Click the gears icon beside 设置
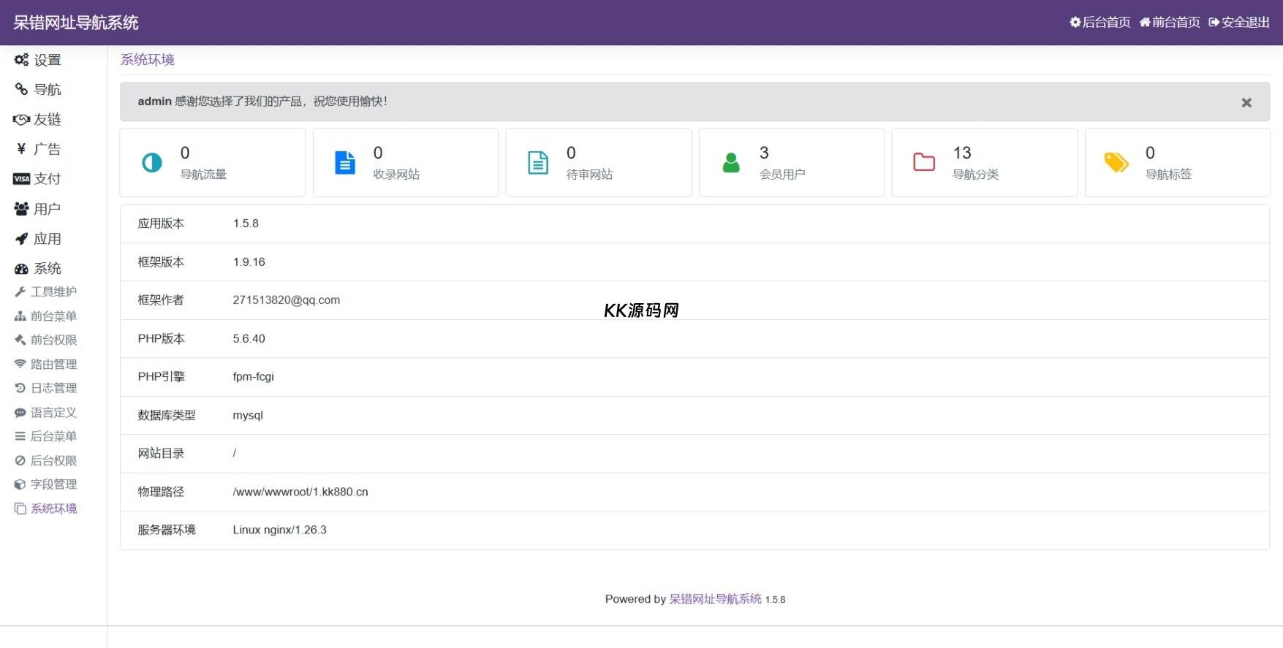The width and height of the screenshot is (1283, 648). pyautogui.click(x=21, y=60)
